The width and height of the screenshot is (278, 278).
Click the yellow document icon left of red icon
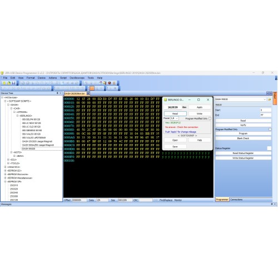(x=105, y=83)
